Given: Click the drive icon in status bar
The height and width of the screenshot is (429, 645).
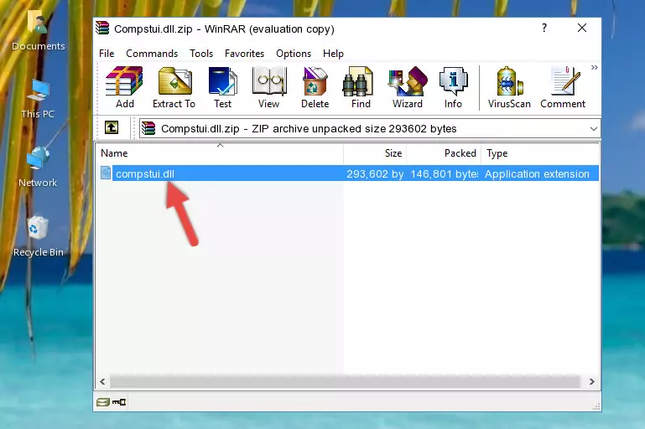Looking at the screenshot, I should pos(102,402).
